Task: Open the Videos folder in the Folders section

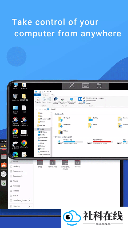Action: (63, 132)
